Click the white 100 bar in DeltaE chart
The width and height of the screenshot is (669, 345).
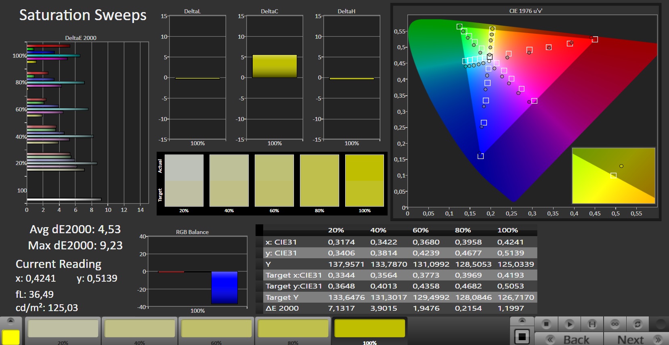(x=64, y=199)
